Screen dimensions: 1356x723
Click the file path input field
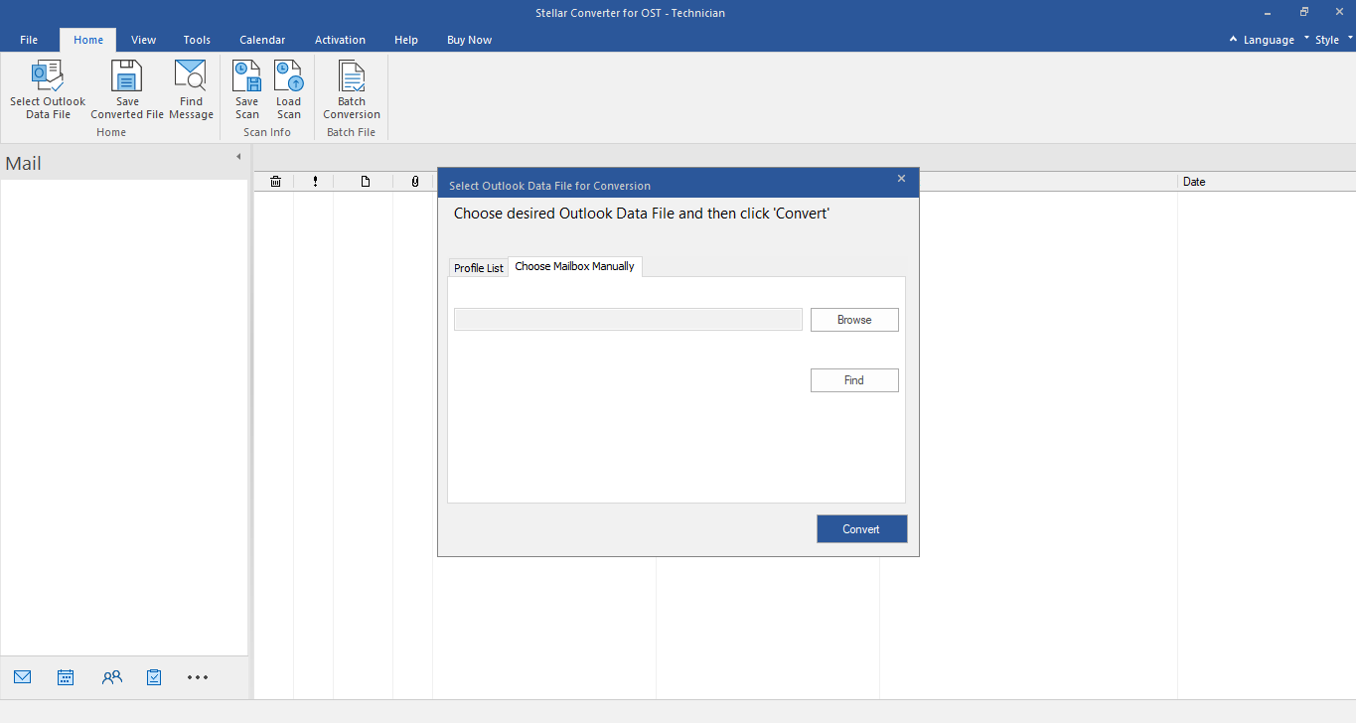click(x=628, y=320)
